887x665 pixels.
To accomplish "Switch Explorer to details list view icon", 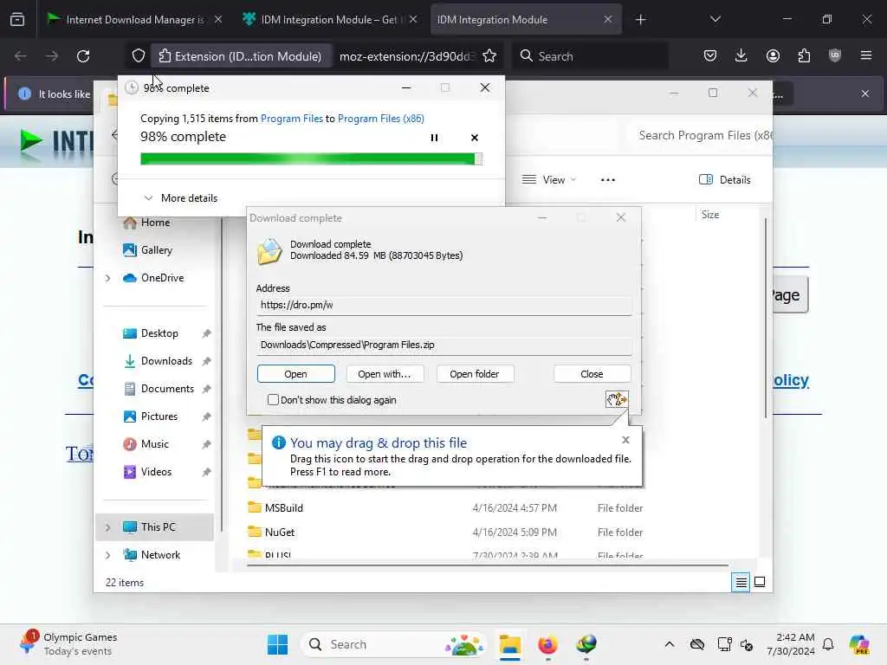I will pyautogui.click(x=741, y=582).
